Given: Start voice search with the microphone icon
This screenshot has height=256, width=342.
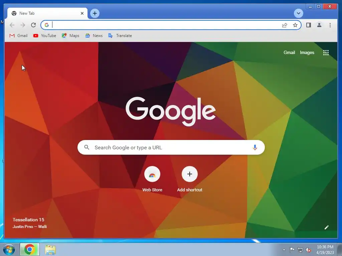Looking at the screenshot, I should 255,147.
